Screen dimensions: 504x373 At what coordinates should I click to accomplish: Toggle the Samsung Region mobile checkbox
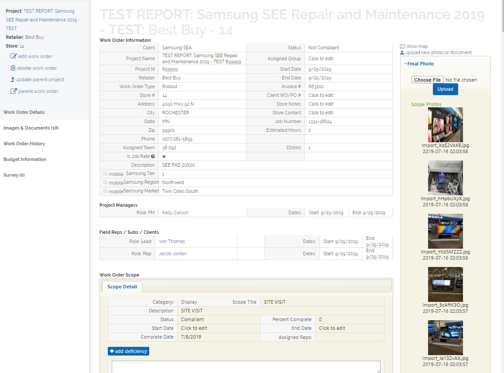(x=106, y=182)
